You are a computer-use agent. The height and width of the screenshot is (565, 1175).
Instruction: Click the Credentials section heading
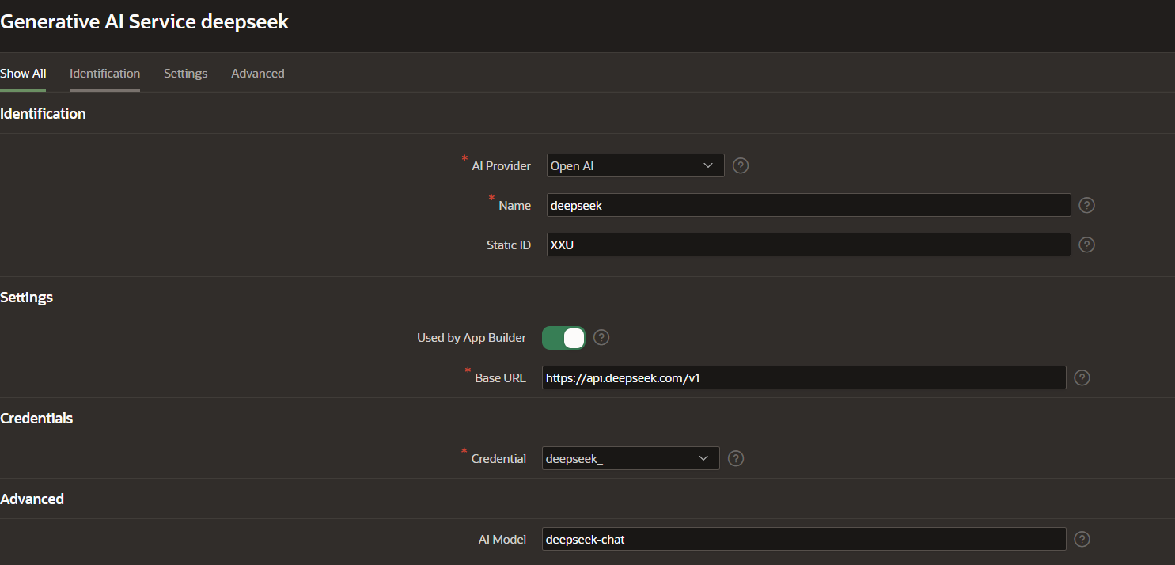[36, 419]
